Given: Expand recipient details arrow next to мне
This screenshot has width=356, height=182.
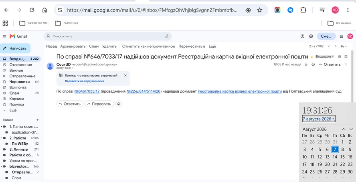Looking at the screenshot, I should [73, 68].
